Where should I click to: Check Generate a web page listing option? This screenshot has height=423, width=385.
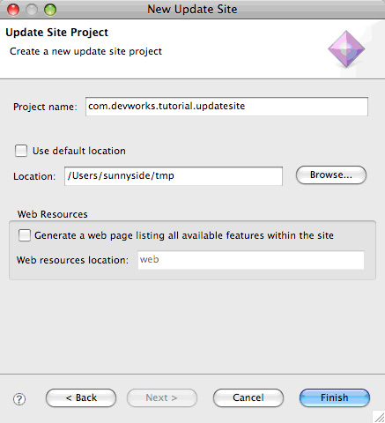pyautogui.click(x=25, y=235)
